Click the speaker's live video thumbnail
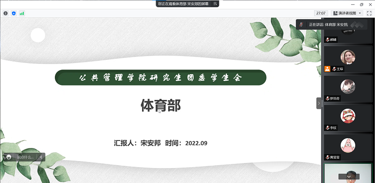The width and height of the screenshot is (375, 183). (348, 173)
